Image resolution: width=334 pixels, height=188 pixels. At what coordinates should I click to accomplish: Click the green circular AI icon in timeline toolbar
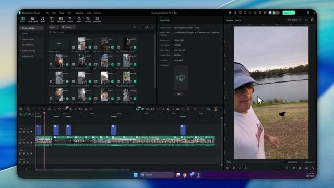click(x=138, y=109)
